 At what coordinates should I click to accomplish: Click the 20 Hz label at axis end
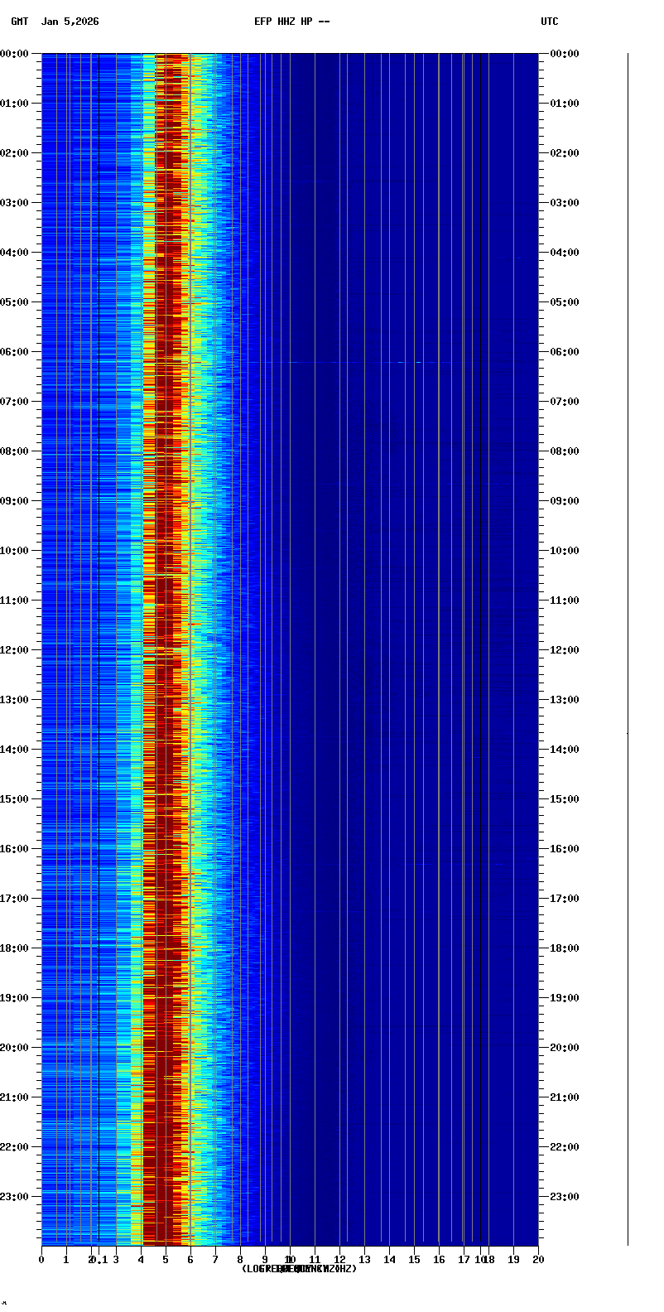[538, 1260]
